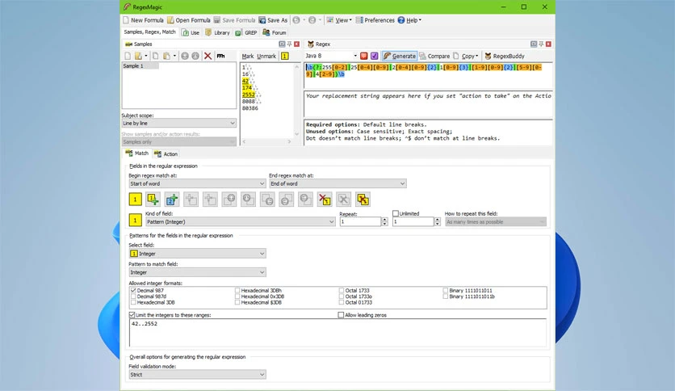Click the sample line 8088
Viewport: 675px width, 391px height.
249,102
